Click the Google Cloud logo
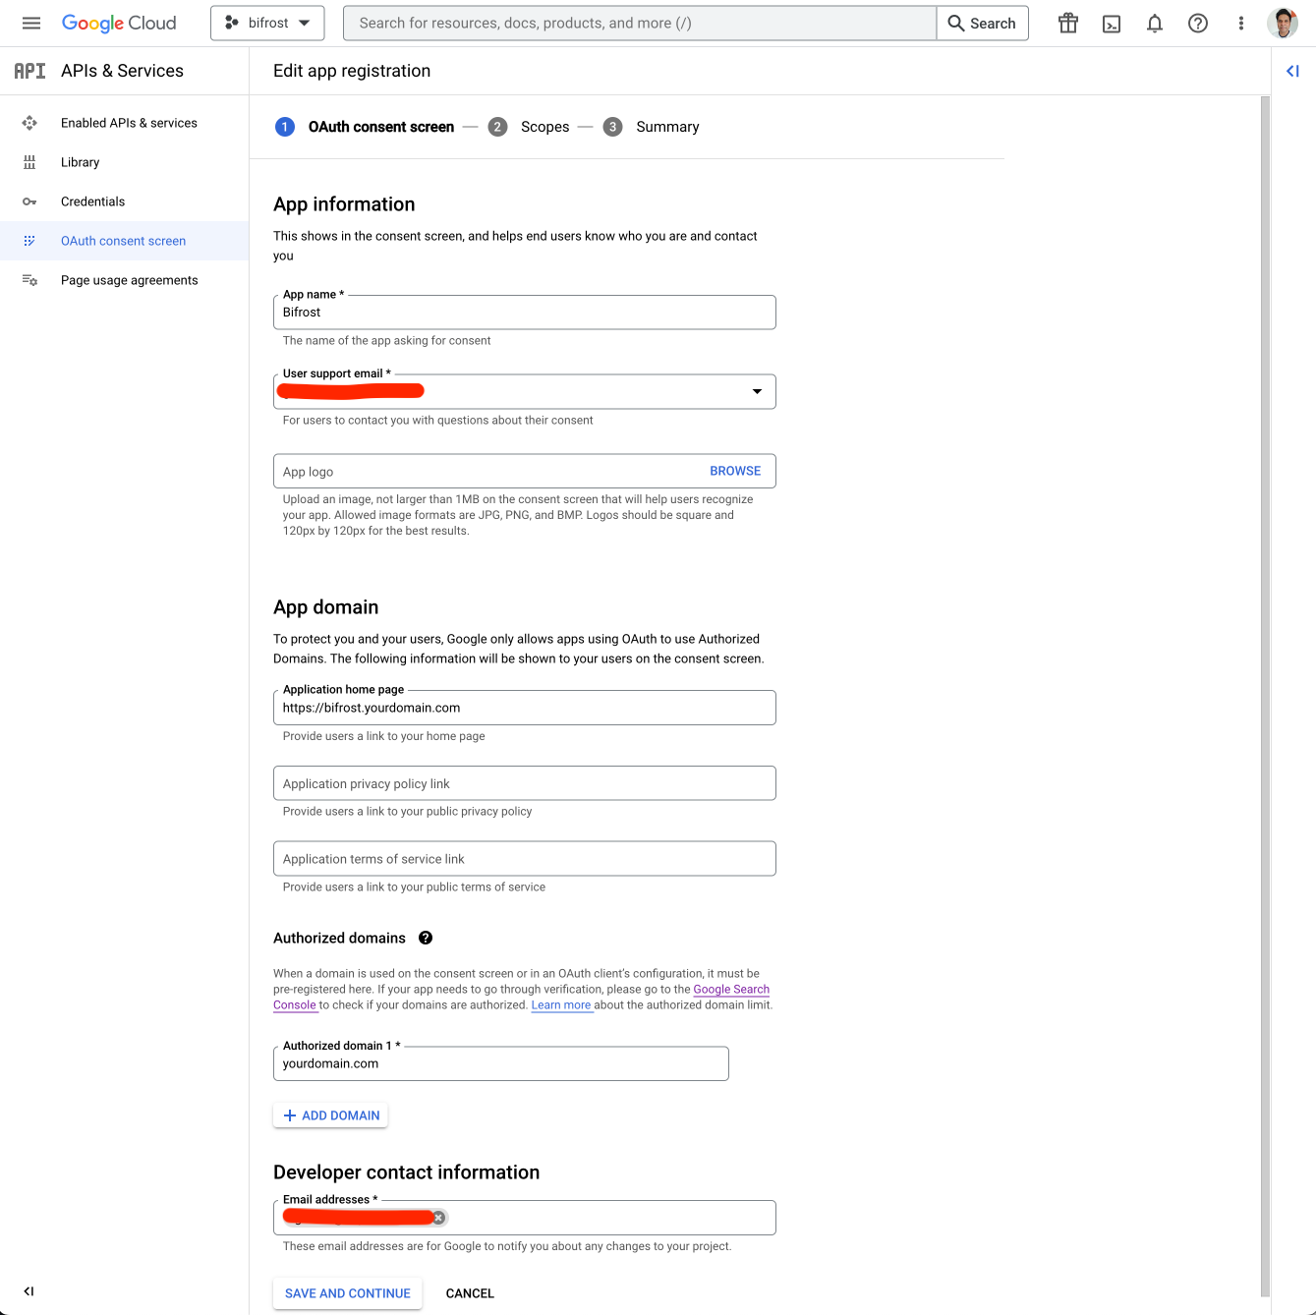The width and height of the screenshot is (1316, 1315). click(x=119, y=23)
